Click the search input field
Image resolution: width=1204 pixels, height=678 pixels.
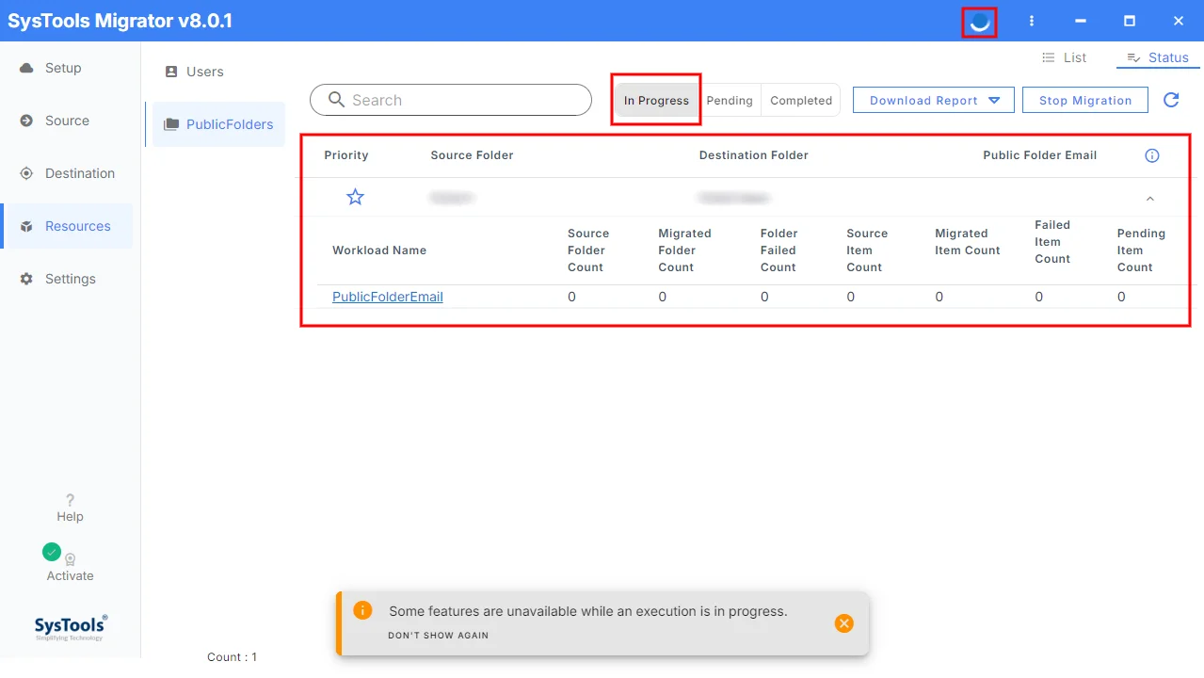[x=451, y=100]
